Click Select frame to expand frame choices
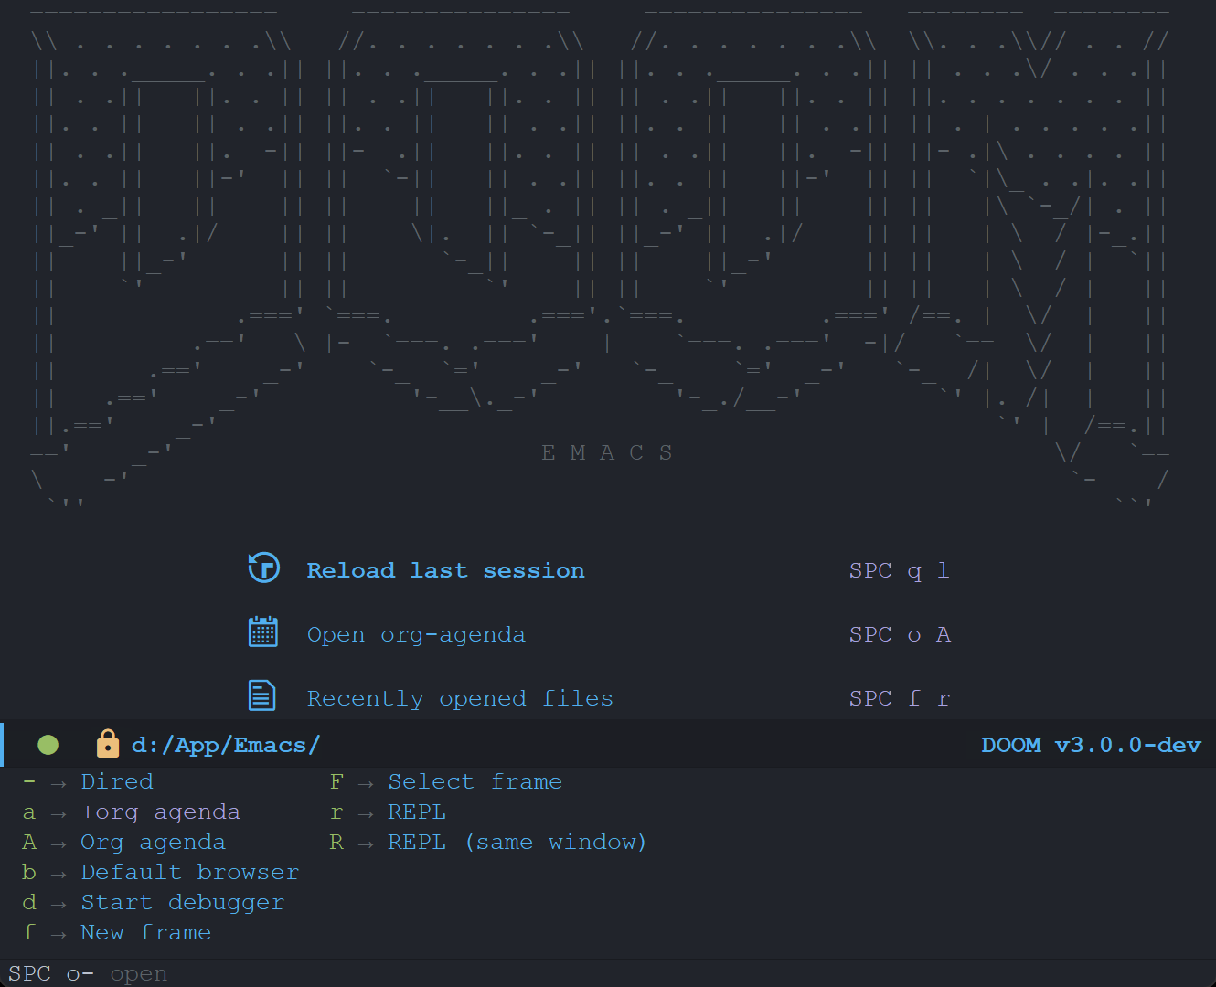The width and height of the screenshot is (1216, 987). tap(475, 781)
